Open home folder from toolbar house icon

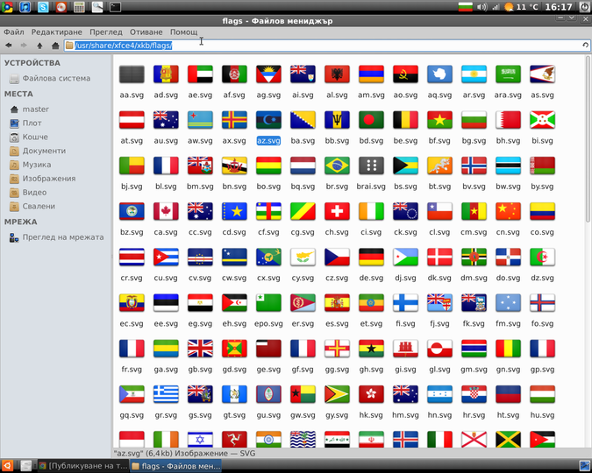point(55,46)
